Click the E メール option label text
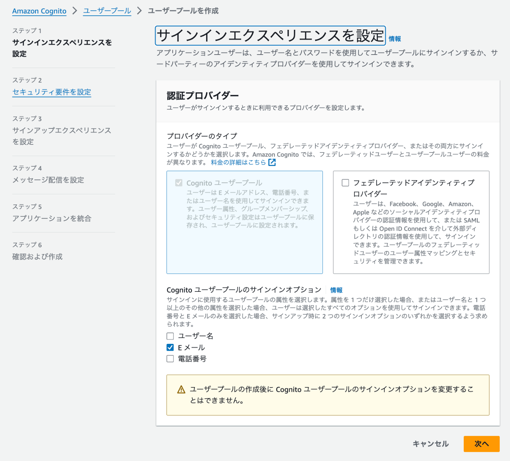The width and height of the screenshot is (510, 461). pos(191,347)
